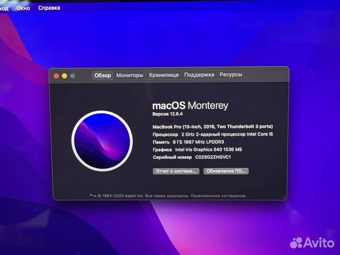Click the macOS Monterey title

tap(190, 106)
